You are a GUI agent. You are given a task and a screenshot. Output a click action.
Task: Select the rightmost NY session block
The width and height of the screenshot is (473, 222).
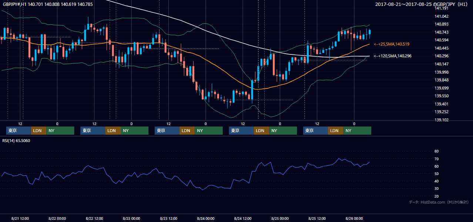[x=357, y=131]
